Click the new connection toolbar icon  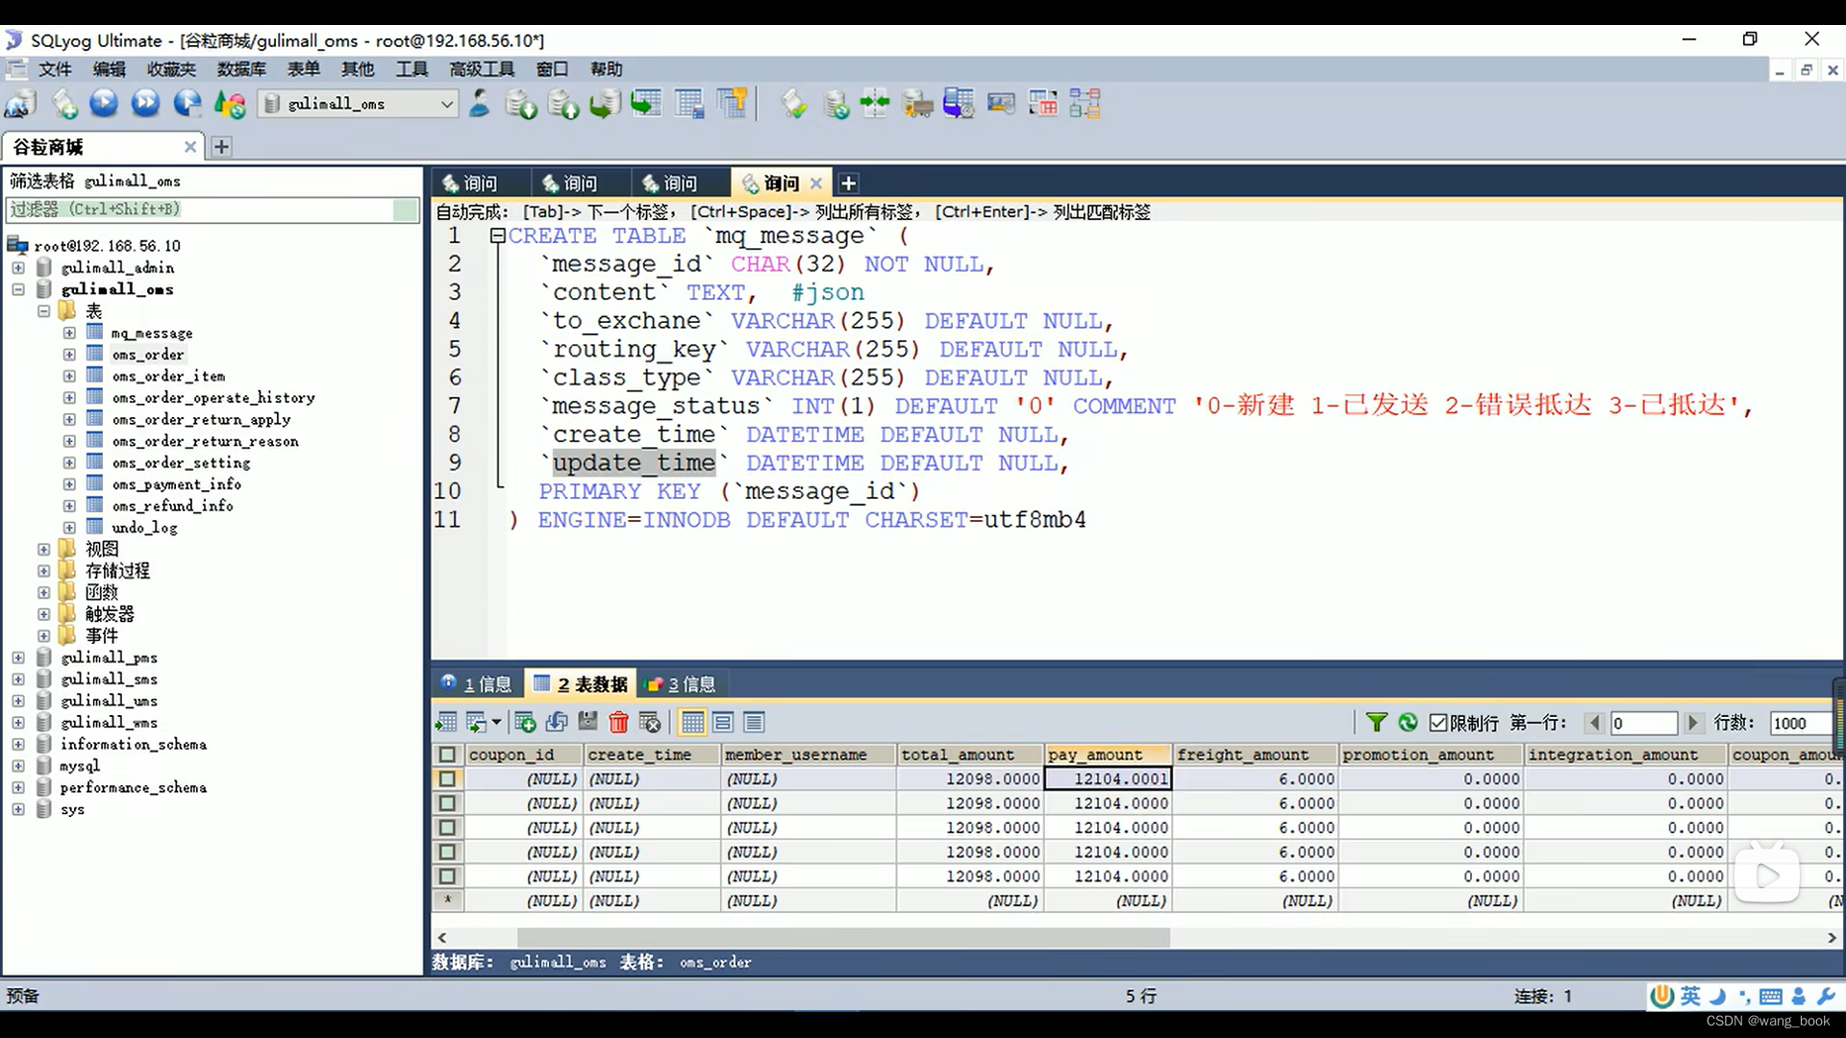point(20,104)
